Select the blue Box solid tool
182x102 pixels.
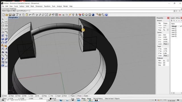pyautogui.click(x=3, y=39)
